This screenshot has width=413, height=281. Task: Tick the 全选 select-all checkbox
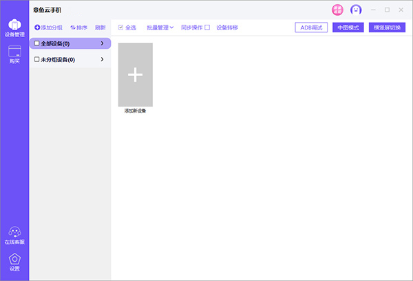point(121,27)
